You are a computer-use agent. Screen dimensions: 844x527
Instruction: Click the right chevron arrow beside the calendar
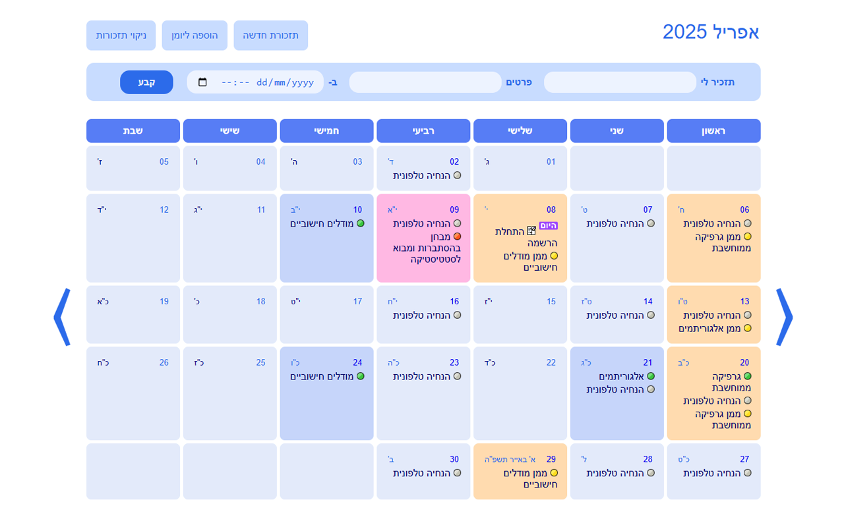(x=784, y=317)
